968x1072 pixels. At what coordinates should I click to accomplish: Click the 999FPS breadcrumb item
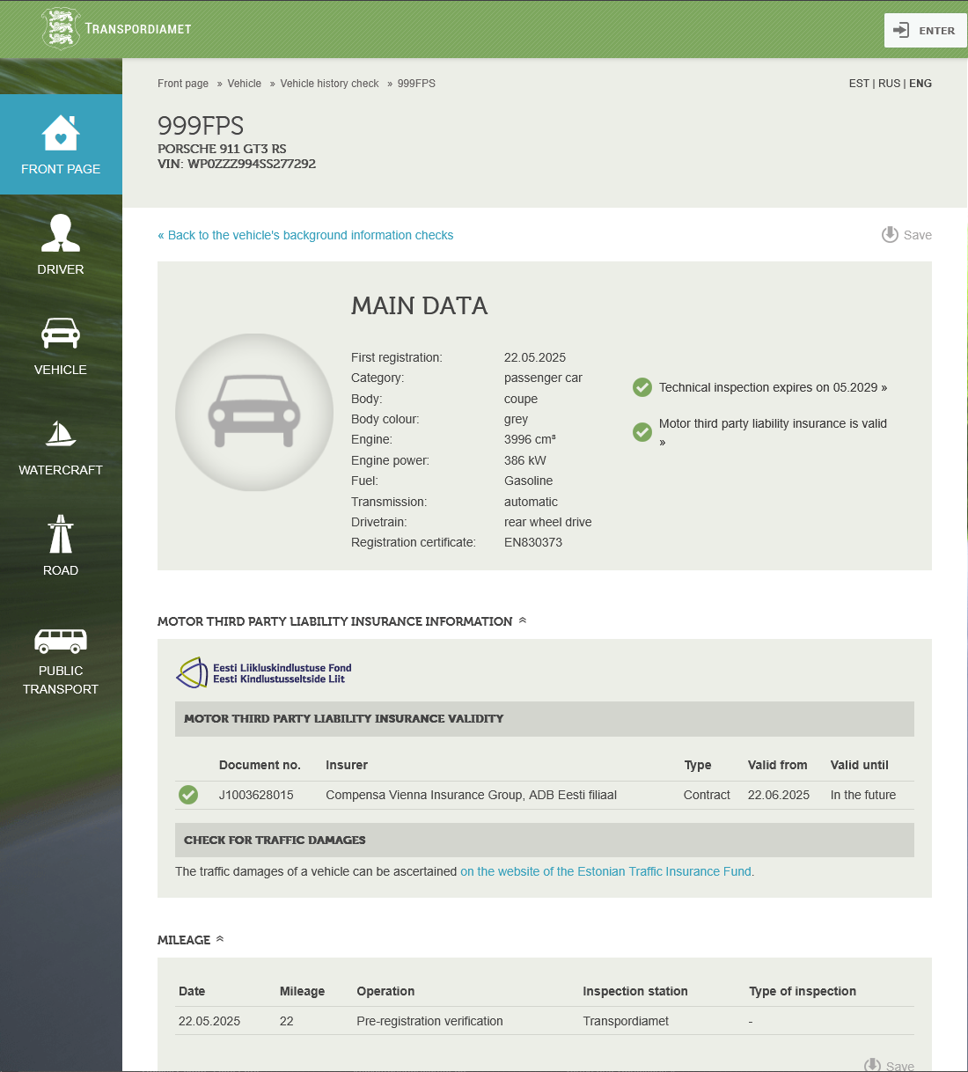[x=416, y=84]
